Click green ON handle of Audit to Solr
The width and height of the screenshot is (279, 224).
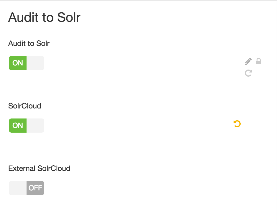pos(18,63)
